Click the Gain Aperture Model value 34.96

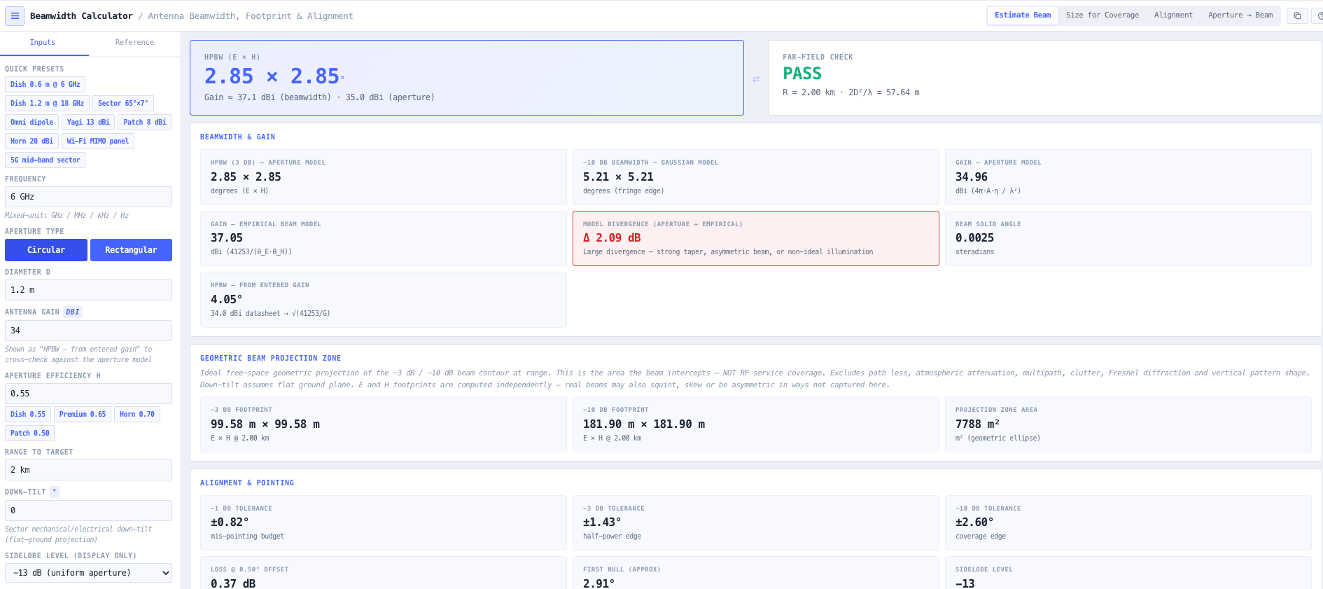(x=972, y=177)
